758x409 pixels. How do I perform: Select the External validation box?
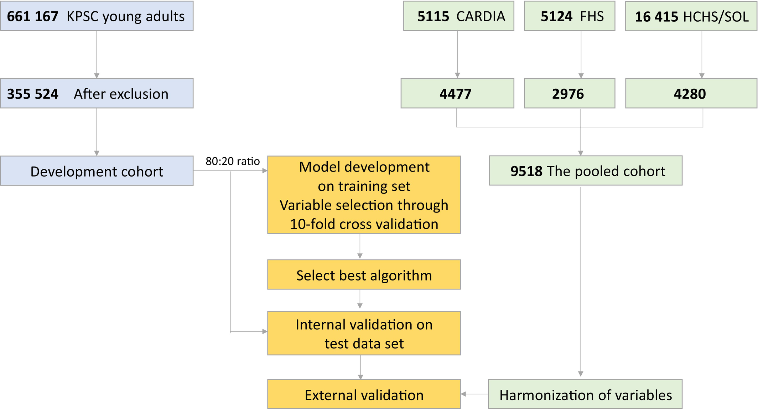pyautogui.click(x=364, y=394)
